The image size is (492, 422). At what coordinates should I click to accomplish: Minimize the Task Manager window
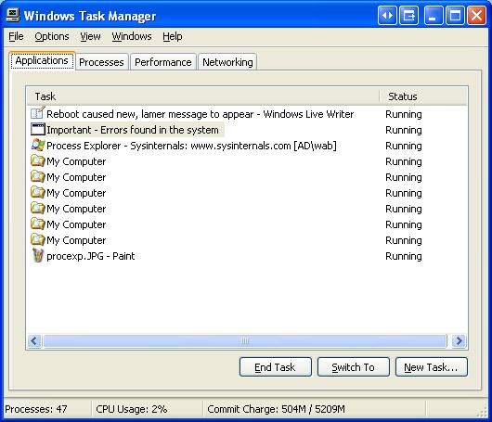(x=433, y=16)
